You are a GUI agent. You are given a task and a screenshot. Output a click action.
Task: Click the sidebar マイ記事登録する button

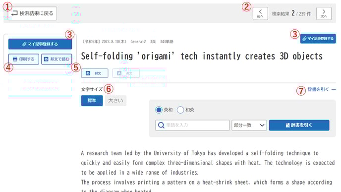(x=40, y=44)
